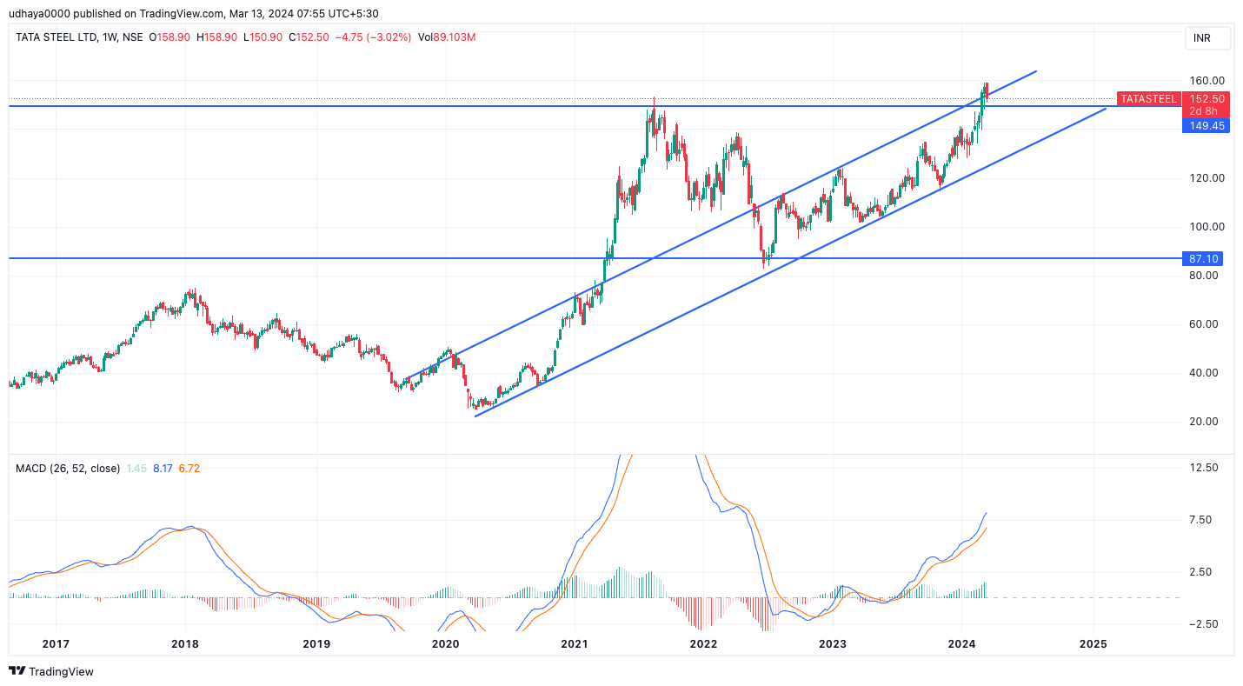
Task: Click the 1W interval label
Action: coord(110,37)
